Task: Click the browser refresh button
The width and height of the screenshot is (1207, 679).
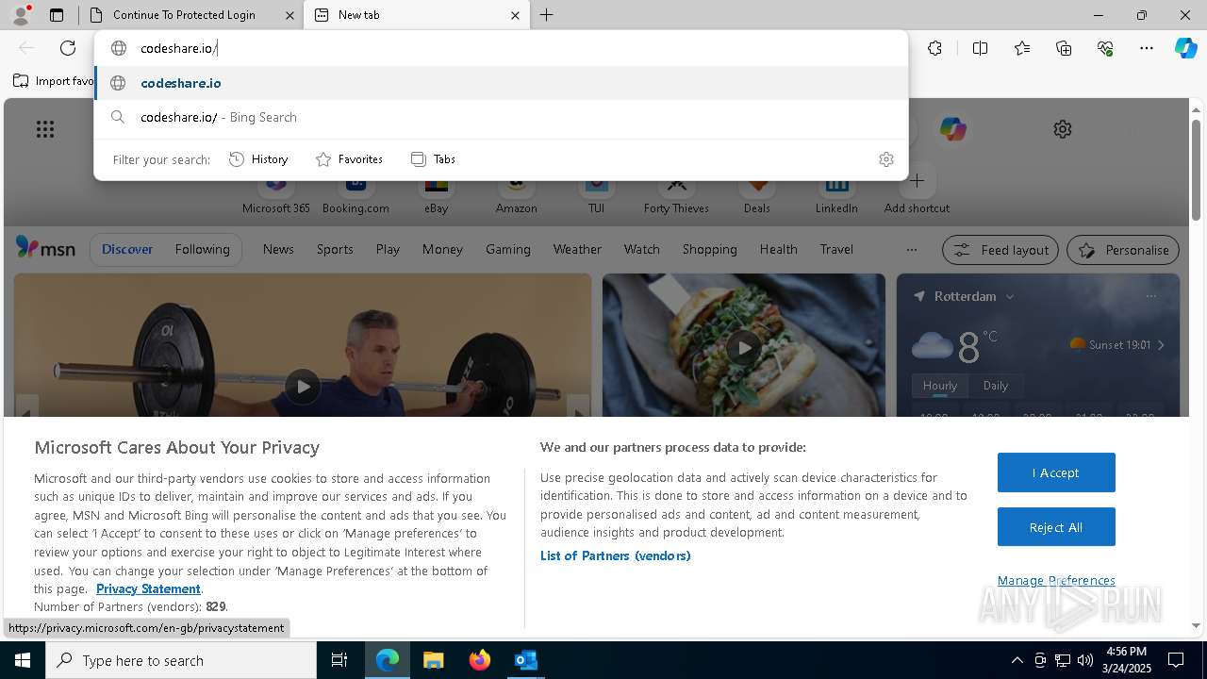Action: [x=68, y=48]
